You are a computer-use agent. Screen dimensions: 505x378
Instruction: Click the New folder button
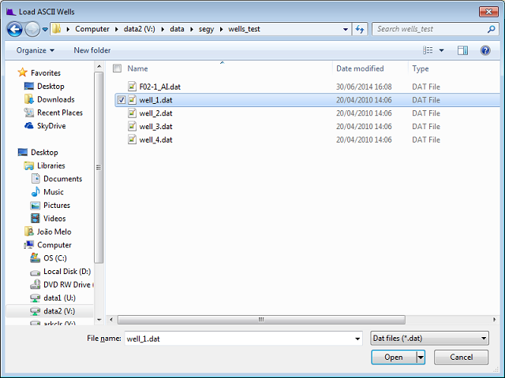pyautogui.click(x=92, y=50)
